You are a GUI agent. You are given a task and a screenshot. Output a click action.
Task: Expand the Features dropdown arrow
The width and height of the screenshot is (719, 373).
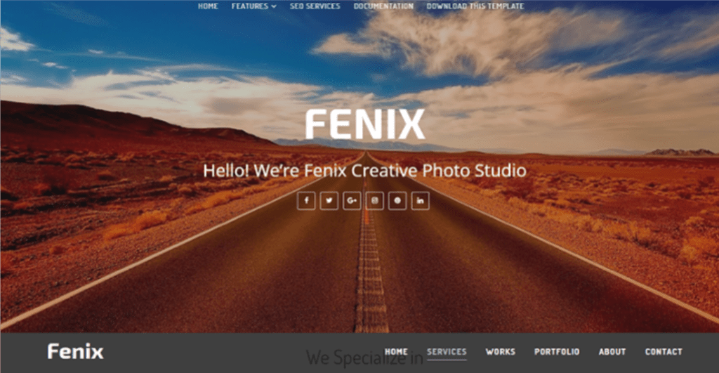pos(274,6)
